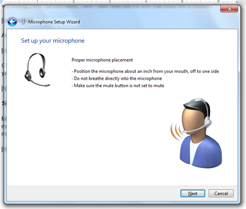Proceed with the Next button
The height and width of the screenshot is (209, 246).
point(193,193)
